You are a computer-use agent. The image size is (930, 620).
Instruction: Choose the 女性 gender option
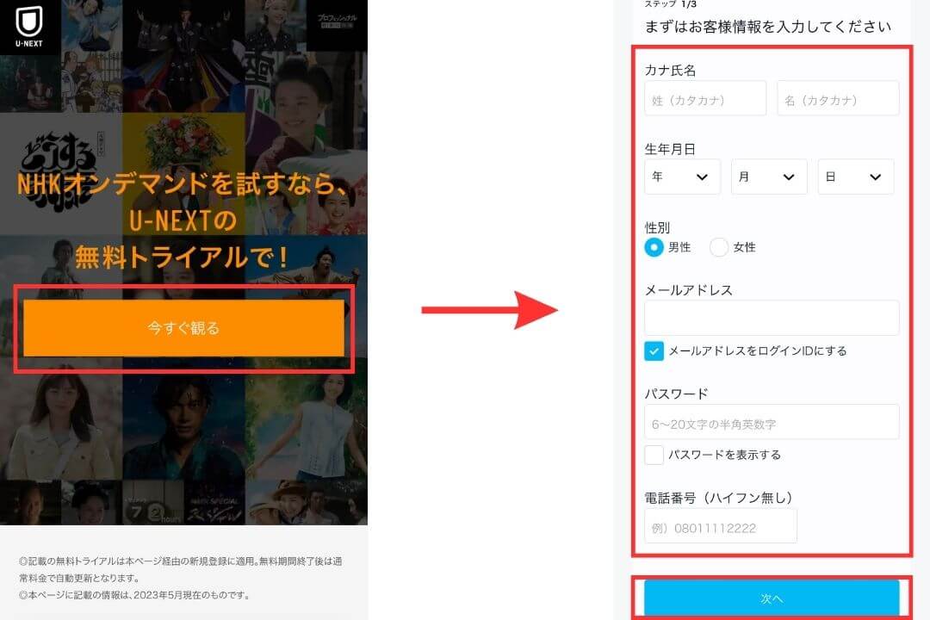[719, 248]
